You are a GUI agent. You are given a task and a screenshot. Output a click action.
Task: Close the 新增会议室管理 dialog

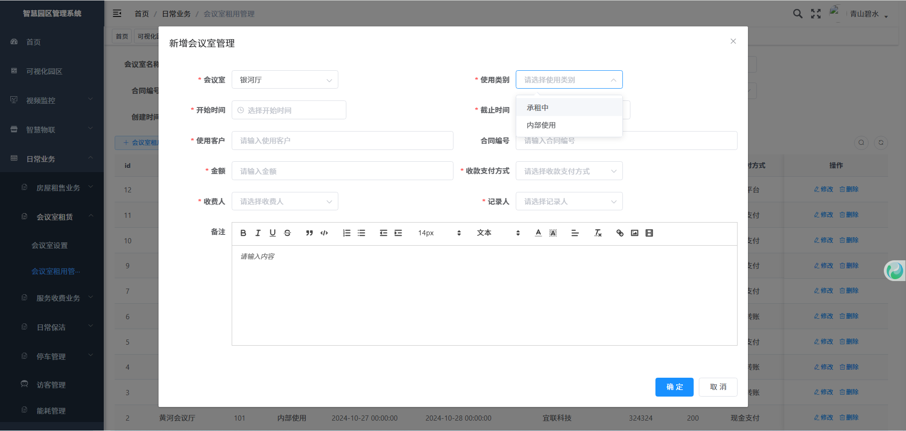tap(733, 41)
